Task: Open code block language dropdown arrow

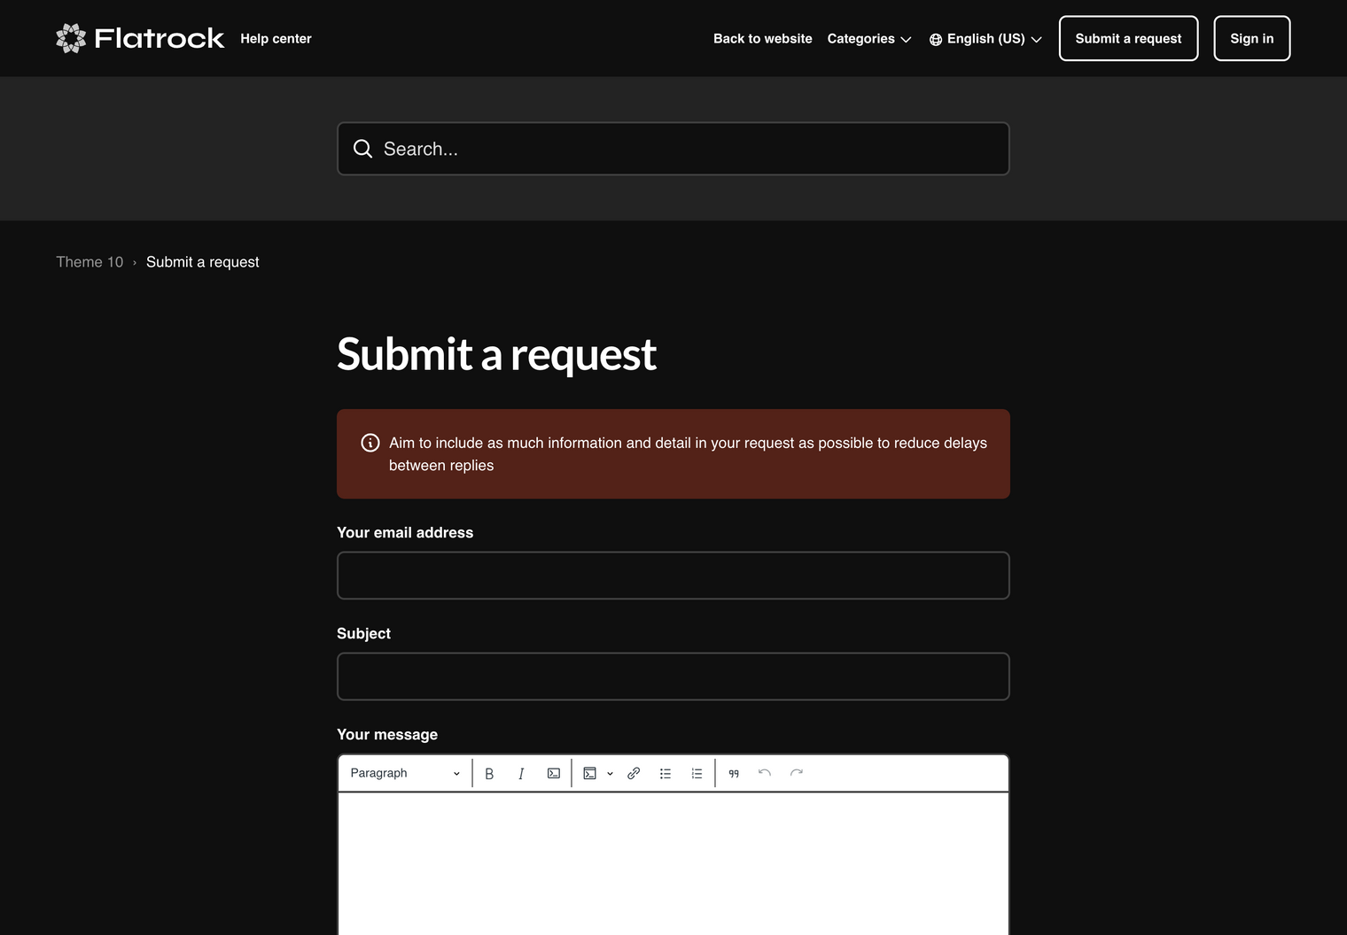Action: click(610, 774)
